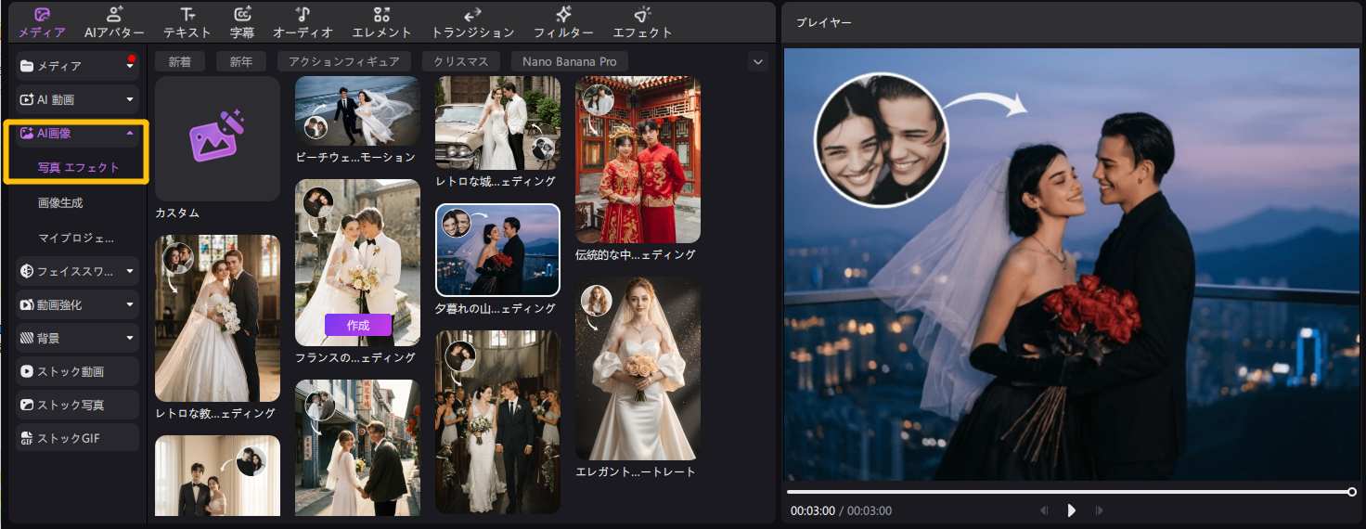Filter templates by 新年
This screenshot has width=1366, height=529.
pos(241,61)
